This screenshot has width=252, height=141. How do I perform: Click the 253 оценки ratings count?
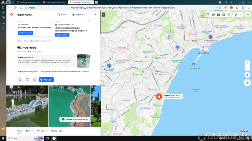coord(36,52)
